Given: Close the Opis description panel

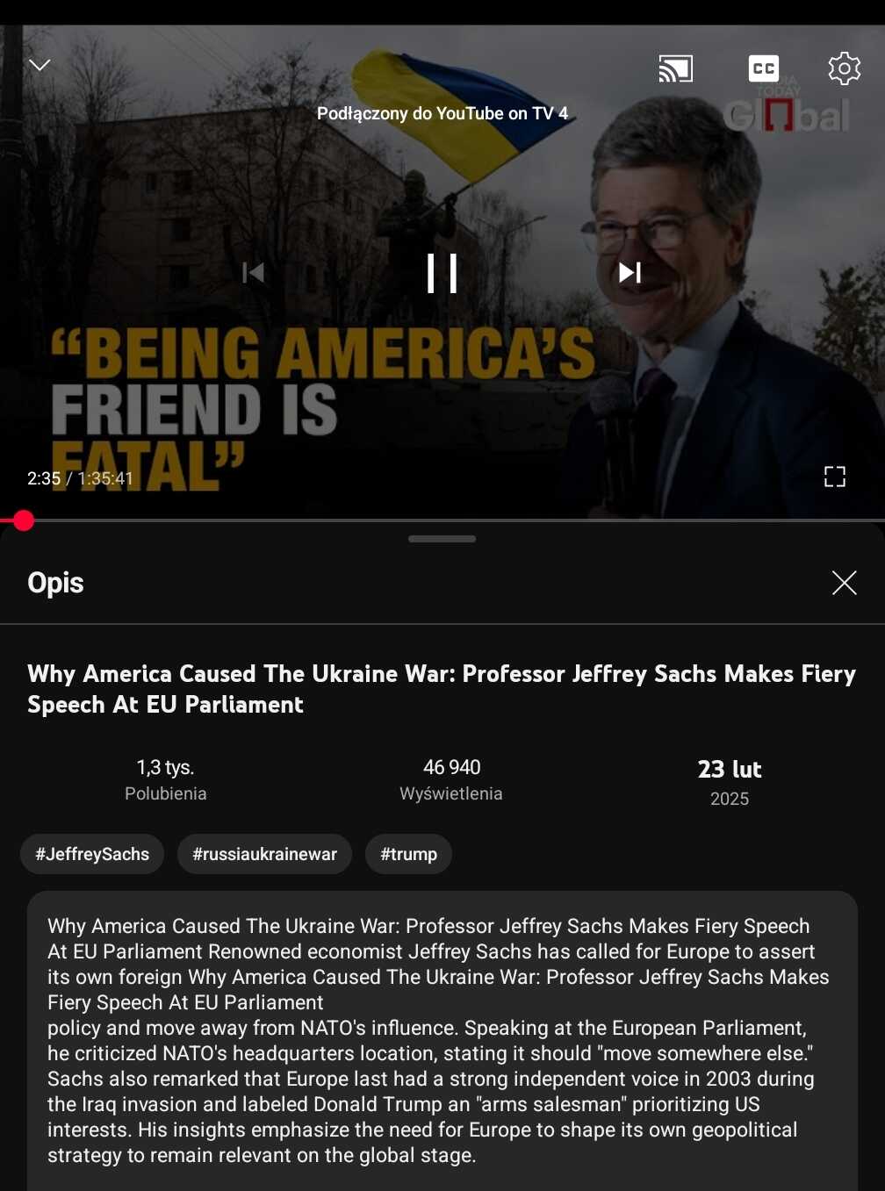Looking at the screenshot, I should click(x=845, y=583).
